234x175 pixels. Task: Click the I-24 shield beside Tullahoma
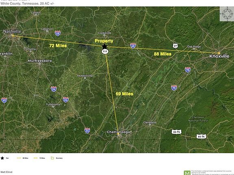pos(65,100)
